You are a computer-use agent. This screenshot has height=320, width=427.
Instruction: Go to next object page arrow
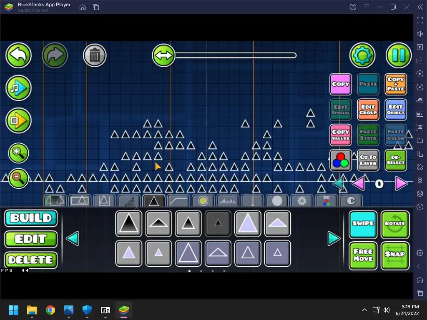(x=334, y=239)
